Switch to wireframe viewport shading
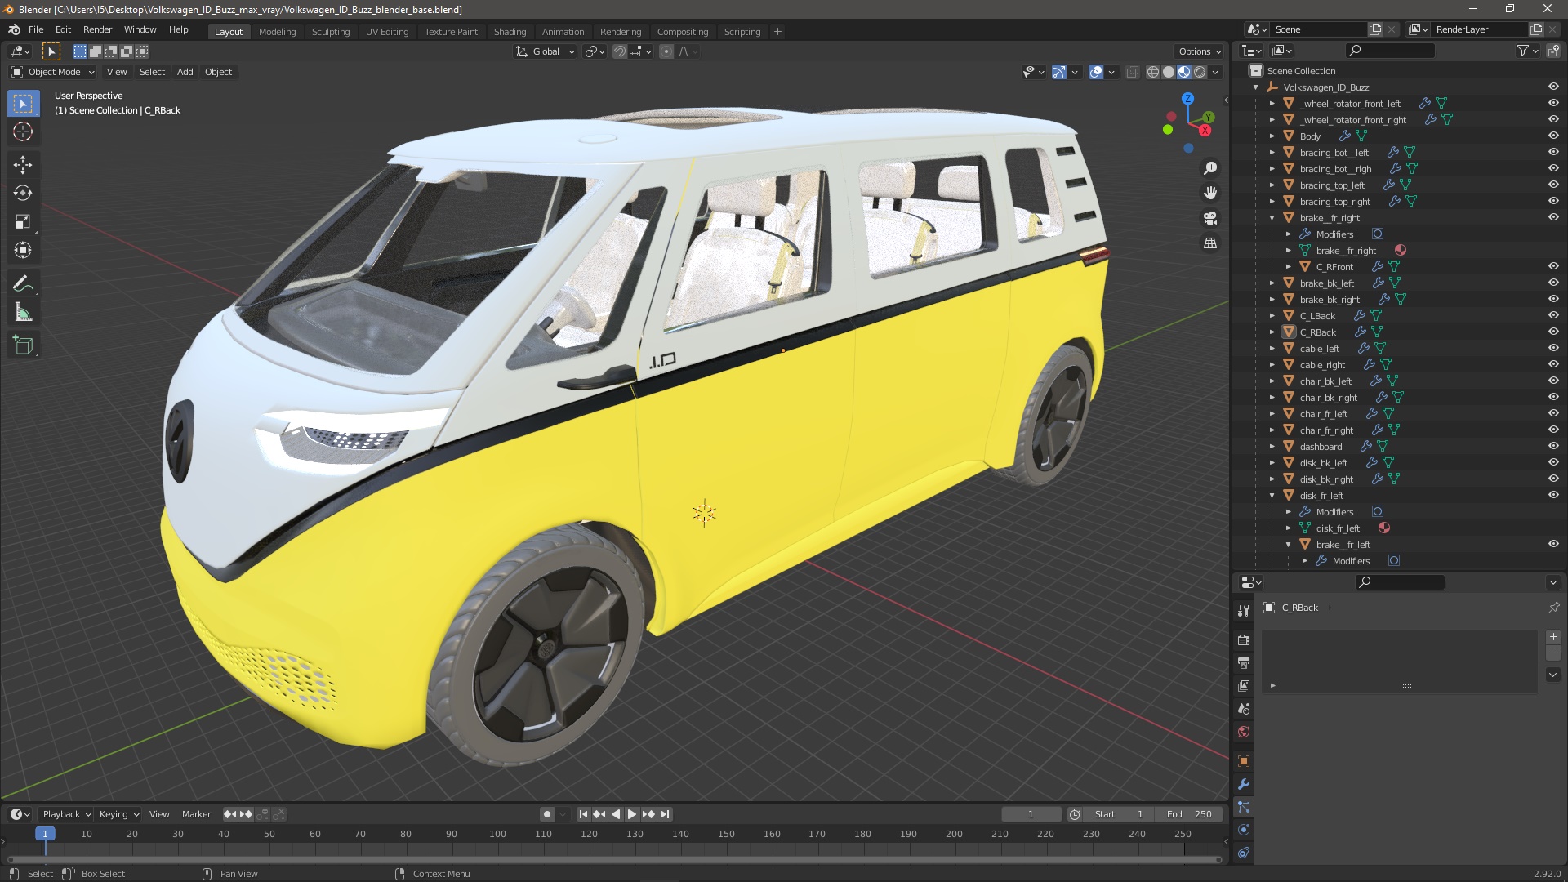The height and width of the screenshot is (882, 1568). [x=1153, y=72]
